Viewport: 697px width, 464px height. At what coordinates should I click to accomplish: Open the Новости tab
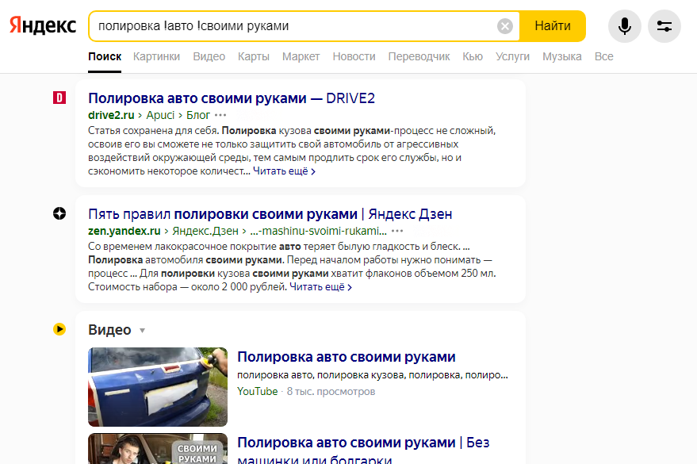coord(354,56)
